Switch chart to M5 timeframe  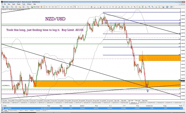click(50, 7)
